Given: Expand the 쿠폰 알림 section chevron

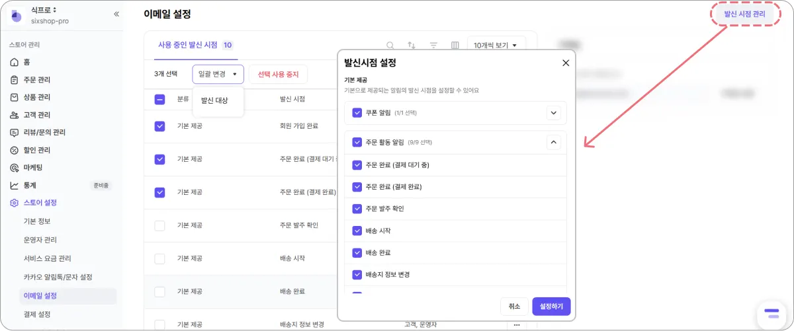Looking at the screenshot, I should click(554, 113).
